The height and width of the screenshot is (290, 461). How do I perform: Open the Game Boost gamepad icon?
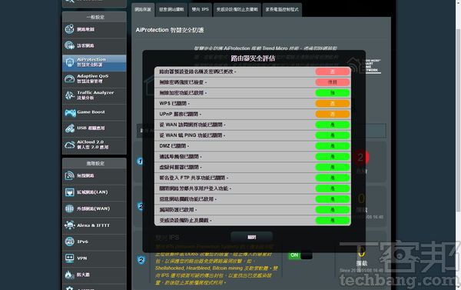70,112
